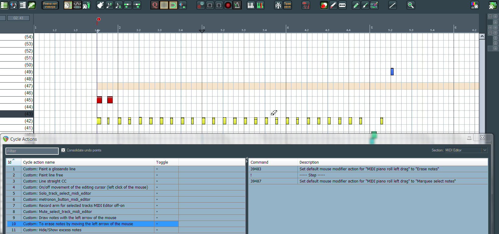Click the piano keys list view icon
499x234 pixels.
point(23,5)
